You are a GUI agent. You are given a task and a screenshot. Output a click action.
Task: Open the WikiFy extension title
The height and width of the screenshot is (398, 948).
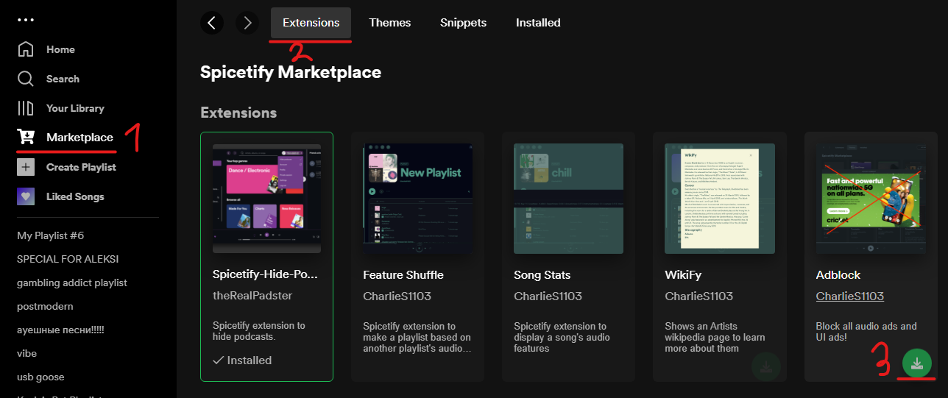[x=683, y=275]
